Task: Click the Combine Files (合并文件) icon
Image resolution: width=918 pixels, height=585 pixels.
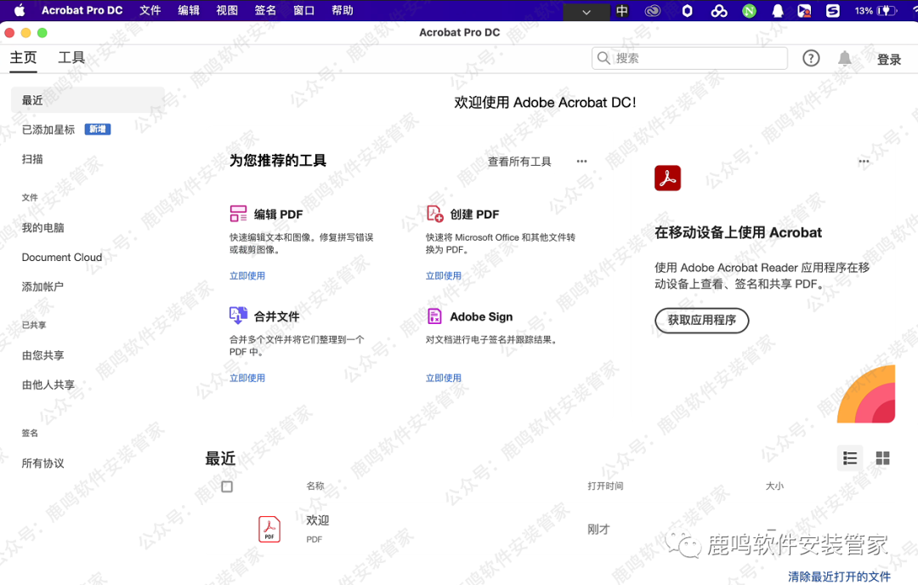Action: 238,315
